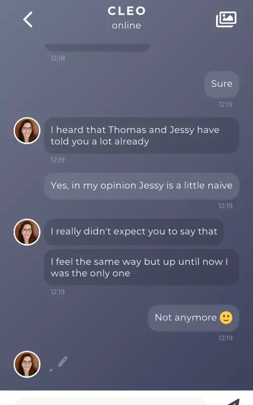Select the "Not anymore" message bubble
253x405 pixels.
(194, 318)
